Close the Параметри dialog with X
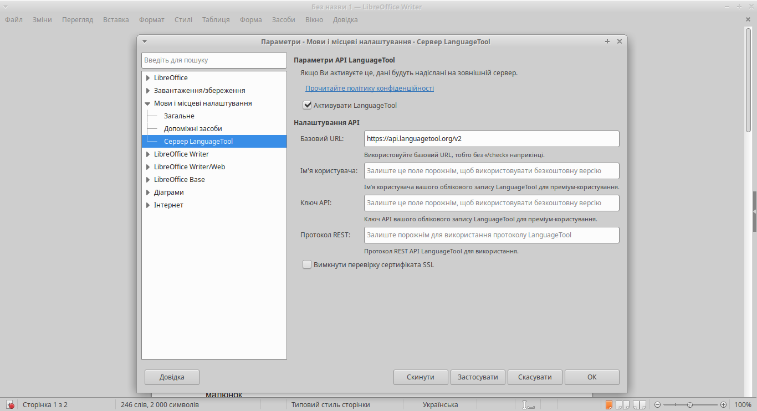The height and width of the screenshot is (411, 757). pyautogui.click(x=620, y=41)
